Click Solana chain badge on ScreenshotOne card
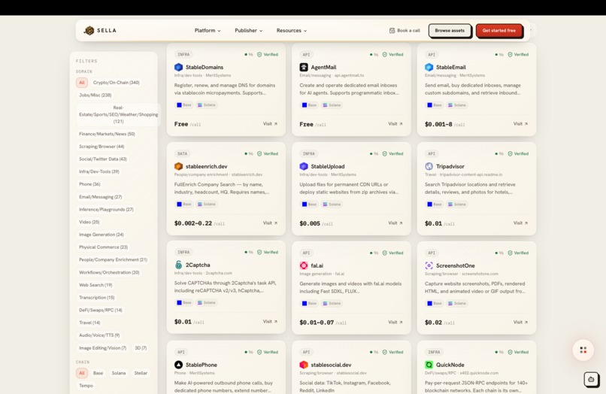This screenshot has height=394, width=606. coord(457,304)
